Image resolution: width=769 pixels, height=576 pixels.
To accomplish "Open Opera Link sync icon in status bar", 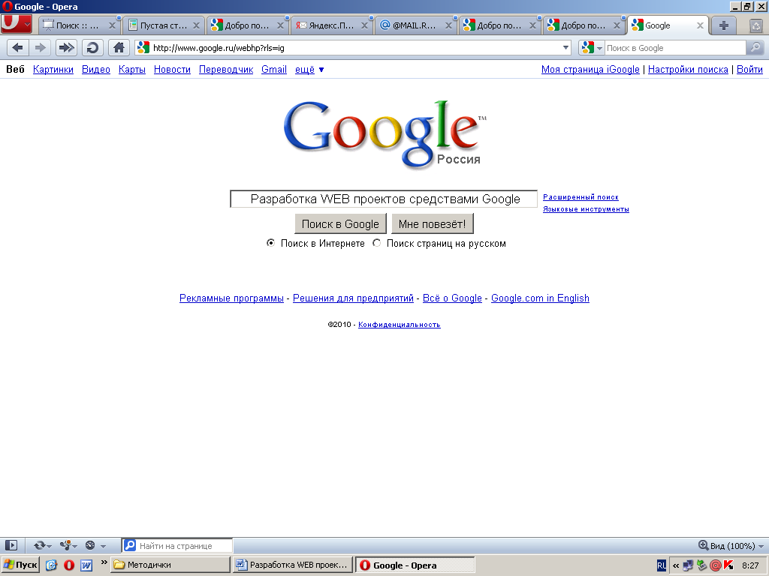I will [39, 545].
